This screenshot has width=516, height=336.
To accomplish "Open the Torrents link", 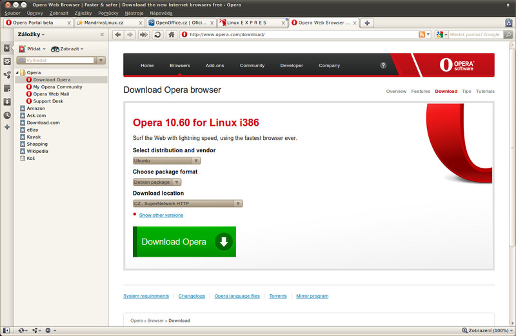I will 278,296.
